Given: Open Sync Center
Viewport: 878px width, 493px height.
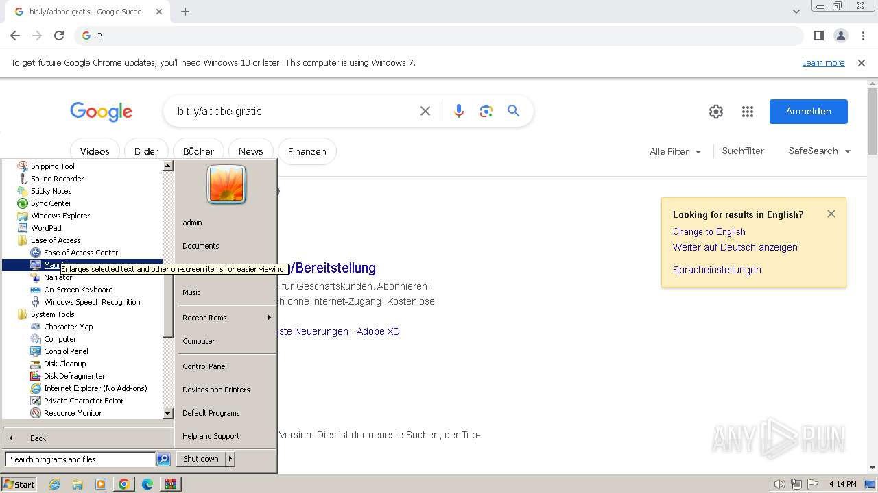Looking at the screenshot, I should pos(51,203).
